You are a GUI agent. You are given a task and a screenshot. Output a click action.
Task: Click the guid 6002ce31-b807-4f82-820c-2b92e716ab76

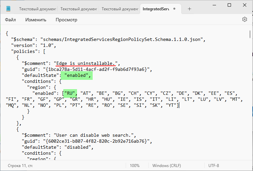(x=96, y=141)
